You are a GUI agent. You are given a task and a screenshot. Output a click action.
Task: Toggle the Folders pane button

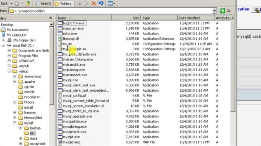[x=63, y=4]
